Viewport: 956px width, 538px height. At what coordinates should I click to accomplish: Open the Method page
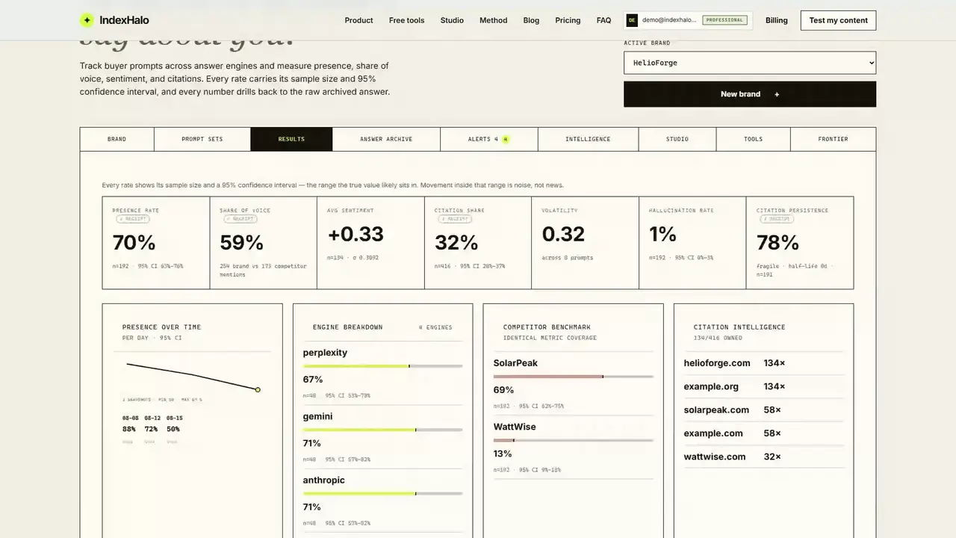click(493, 20)
